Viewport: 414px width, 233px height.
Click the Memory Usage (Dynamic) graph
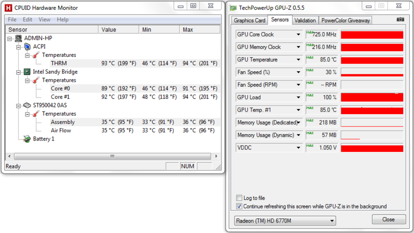coord(372,135)
